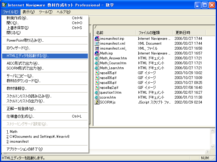Choose SCORM形式で出力(M) menu item
217x162 pixels.
point(45,68)
